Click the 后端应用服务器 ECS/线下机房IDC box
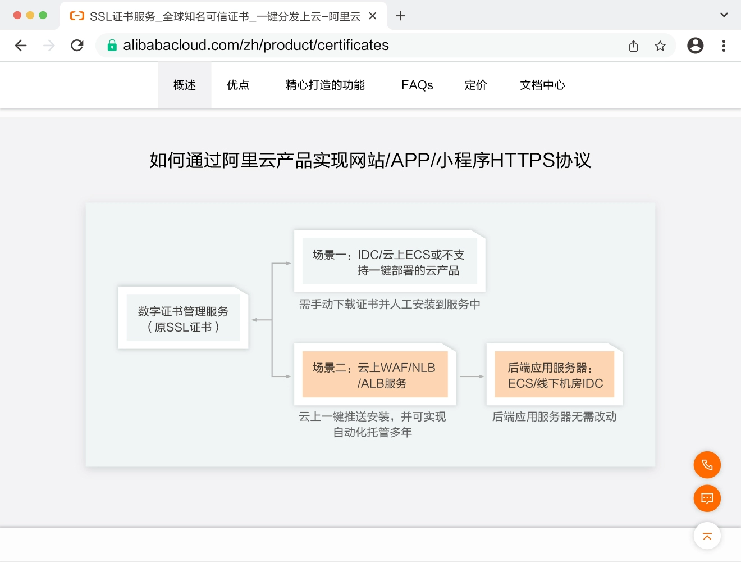 [555, 374]
